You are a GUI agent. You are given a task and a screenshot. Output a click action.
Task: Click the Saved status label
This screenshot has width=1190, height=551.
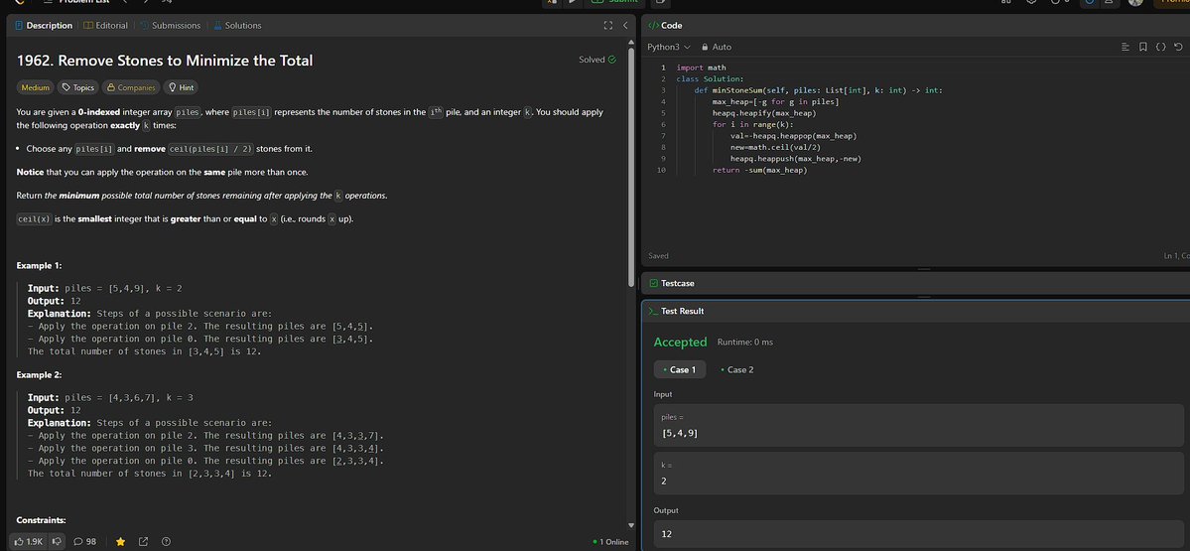(x=659, y=256)
